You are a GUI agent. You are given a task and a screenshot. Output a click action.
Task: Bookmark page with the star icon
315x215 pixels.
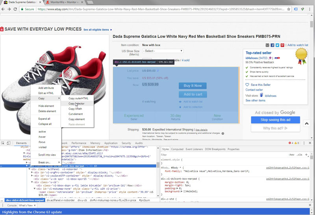289,9
